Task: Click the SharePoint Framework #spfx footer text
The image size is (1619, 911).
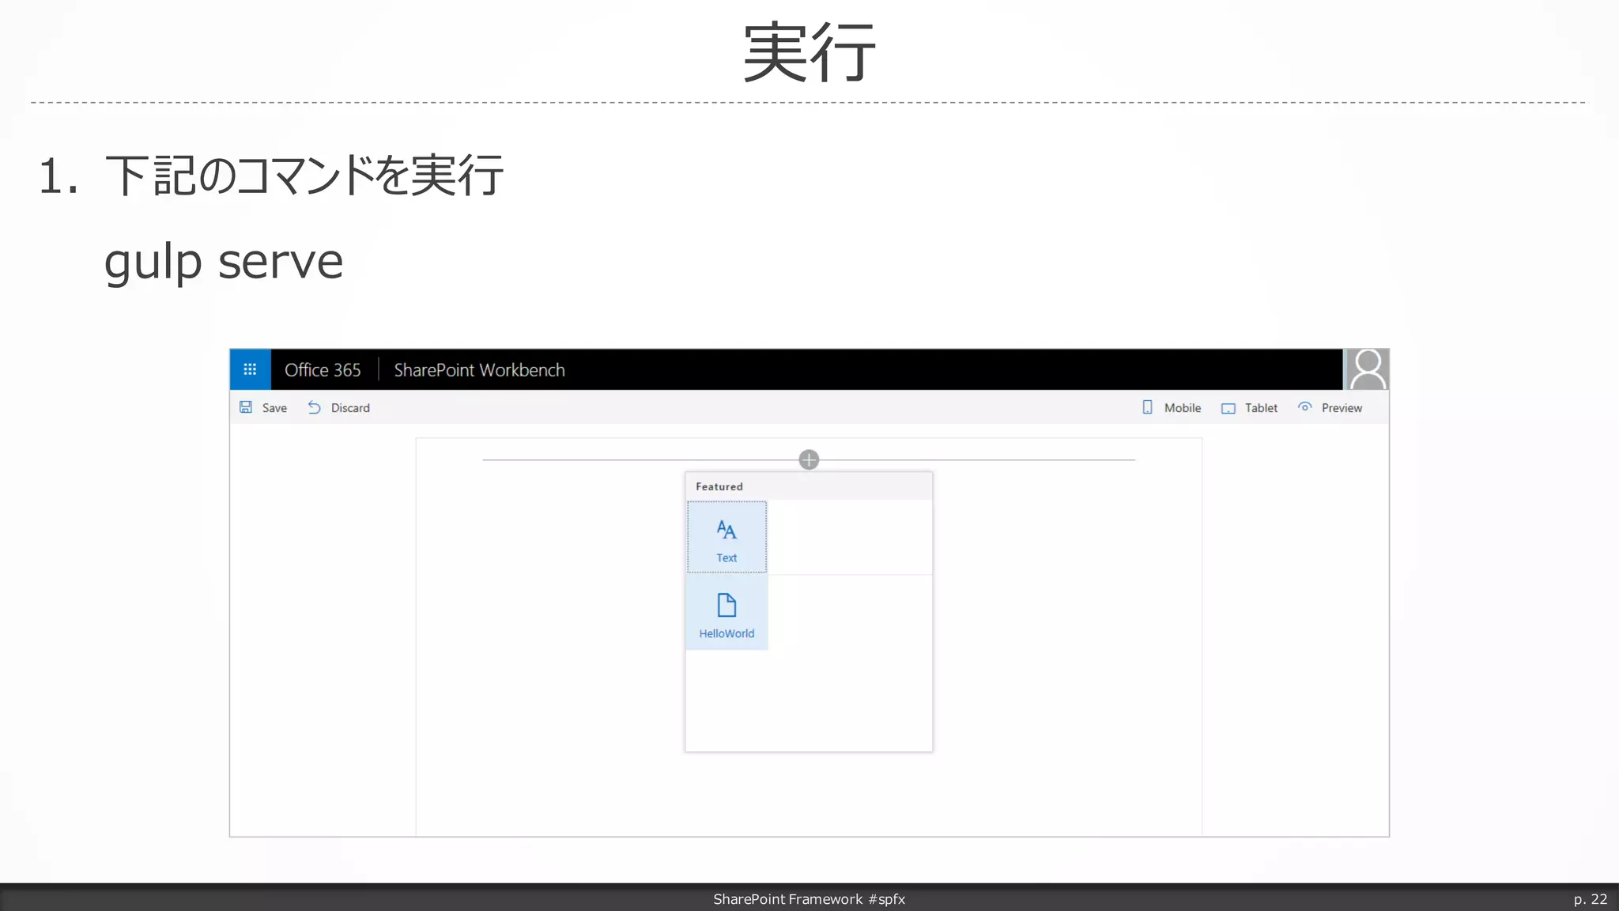Action: tap(809, 899)
